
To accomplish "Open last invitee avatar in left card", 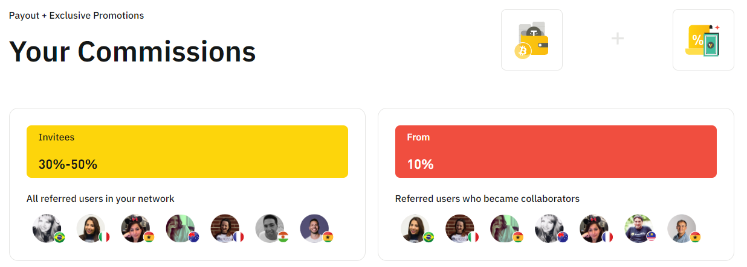I will coord(316,228).
